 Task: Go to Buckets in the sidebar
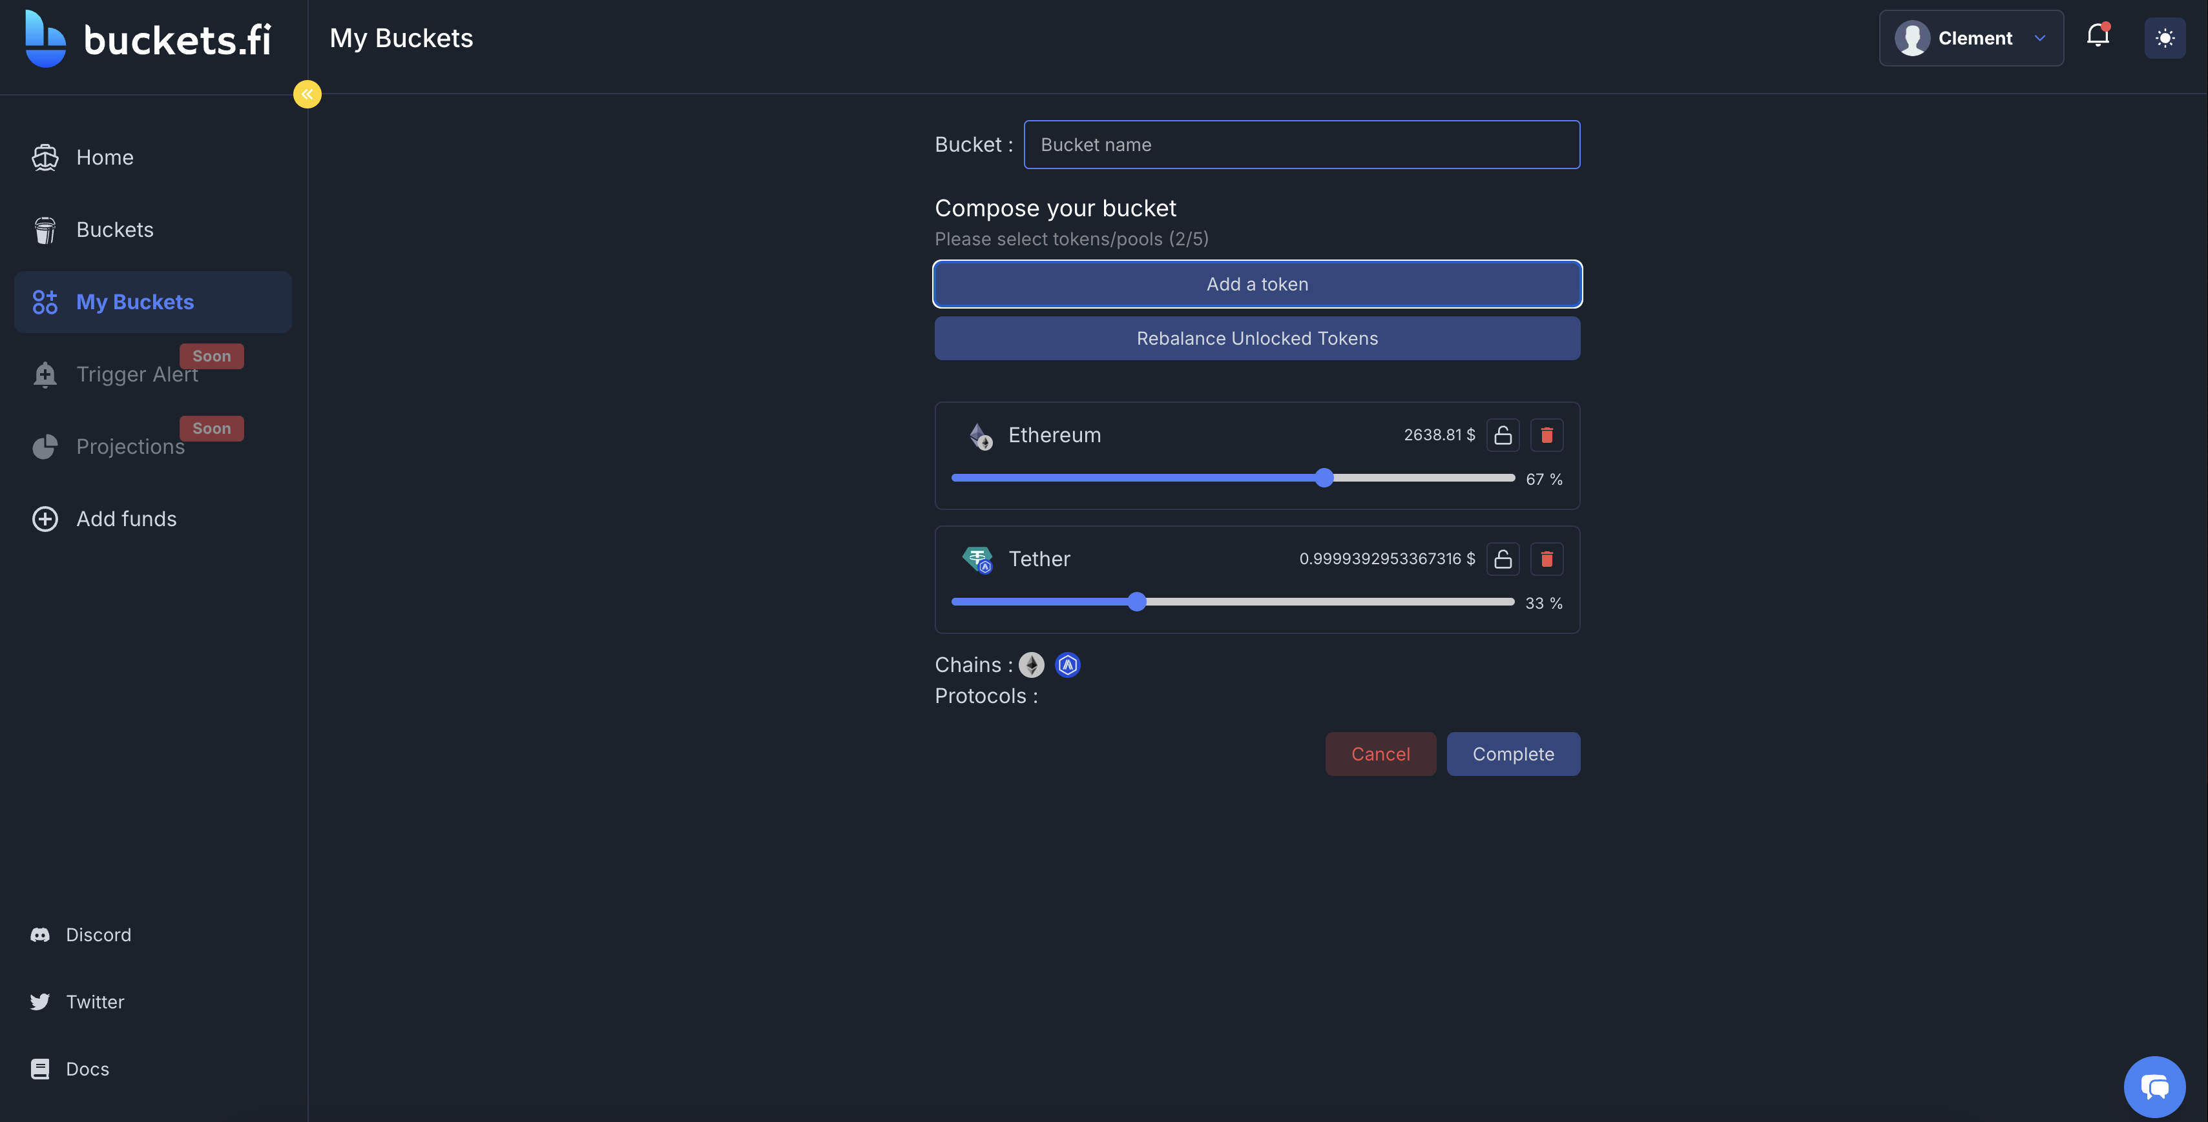115,230
